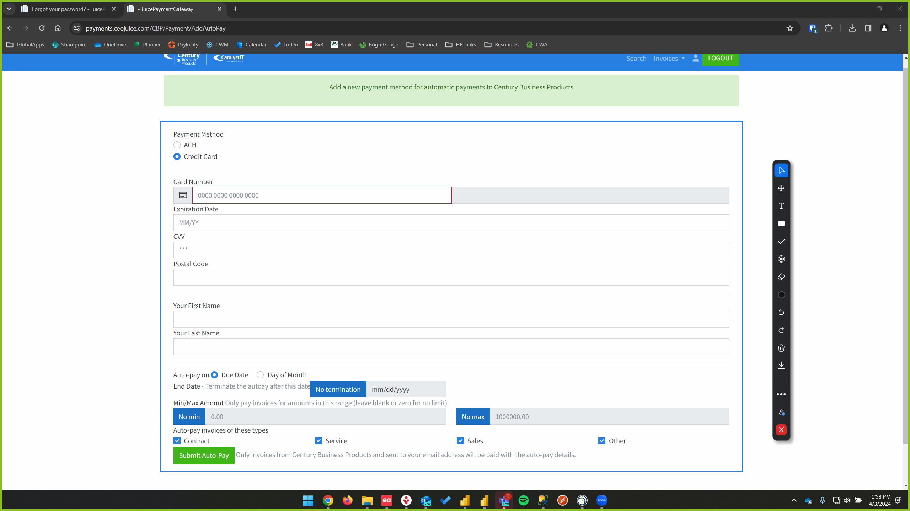Select the ACH payment method
Viewport: 910px width, 511px height.
coord(177,145)
